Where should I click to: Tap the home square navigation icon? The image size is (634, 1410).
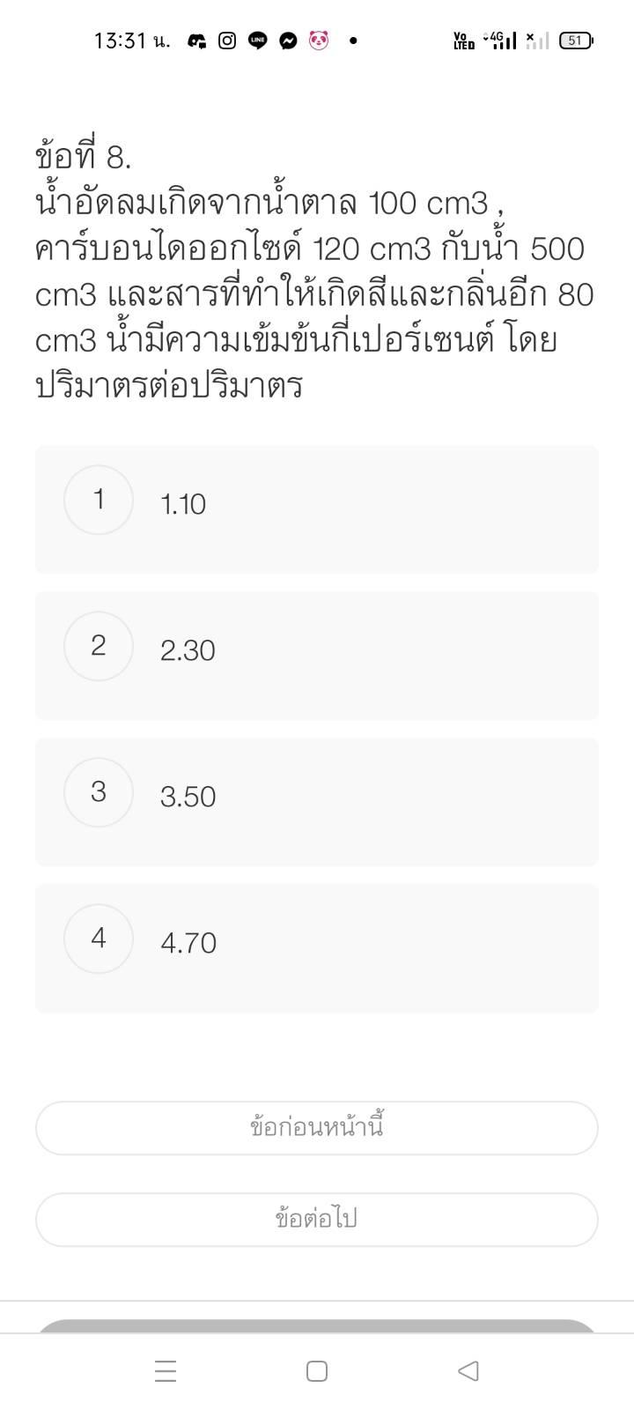(317, 1371)
